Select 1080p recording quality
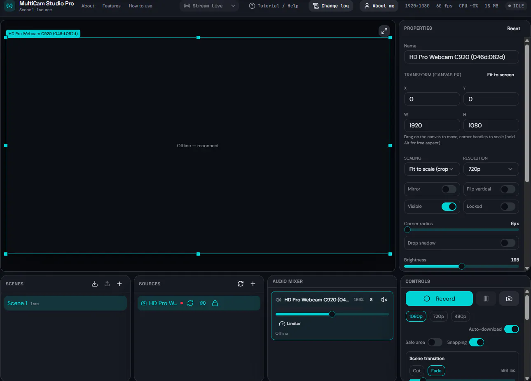 416,316
